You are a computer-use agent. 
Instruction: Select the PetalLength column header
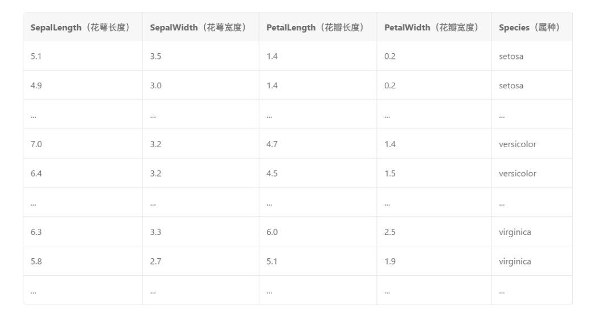coord(315,28)
